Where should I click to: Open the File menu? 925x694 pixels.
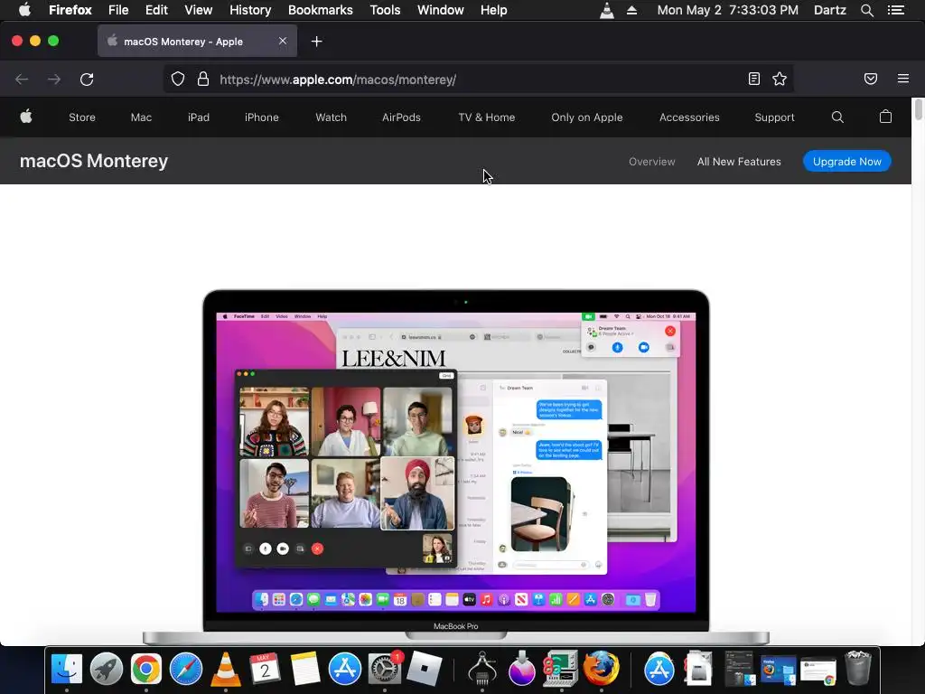[x=118, y=10]
